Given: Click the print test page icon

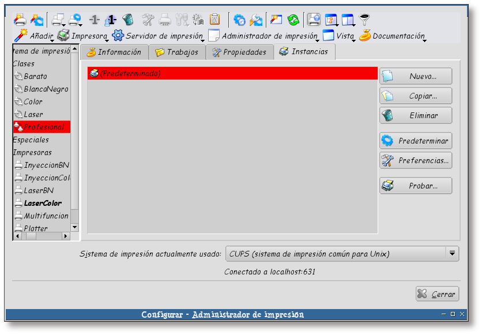Looking at the screenshot, I should point(164,19).
